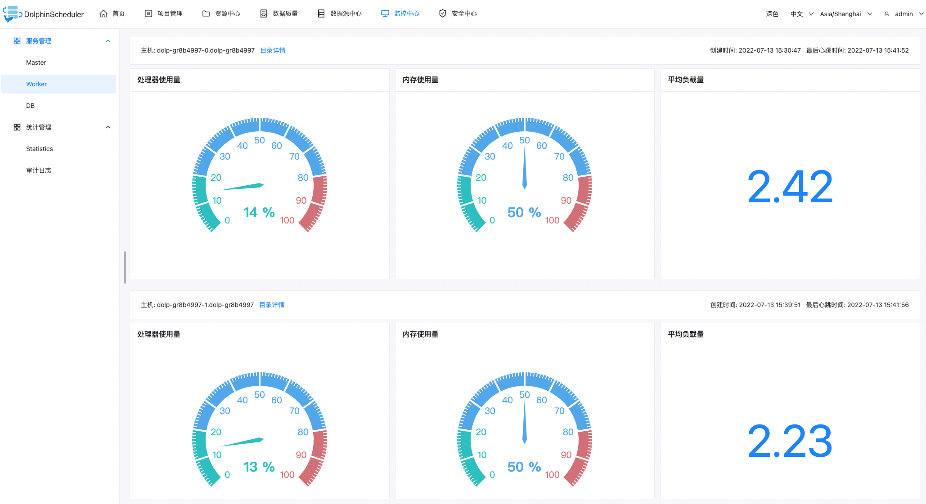Open 目录详情 link for first worker host
Screen dimensions: 926x504
coord(273,50)
